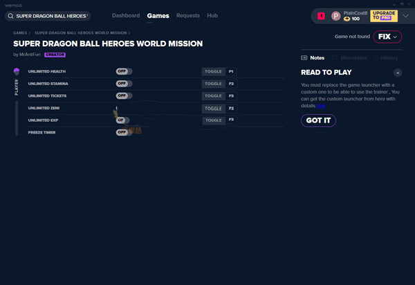Image resolution: width=415 pixels, height=285 pixels.
Task: Open the pink notifications icon
Action: coord(321,15)
